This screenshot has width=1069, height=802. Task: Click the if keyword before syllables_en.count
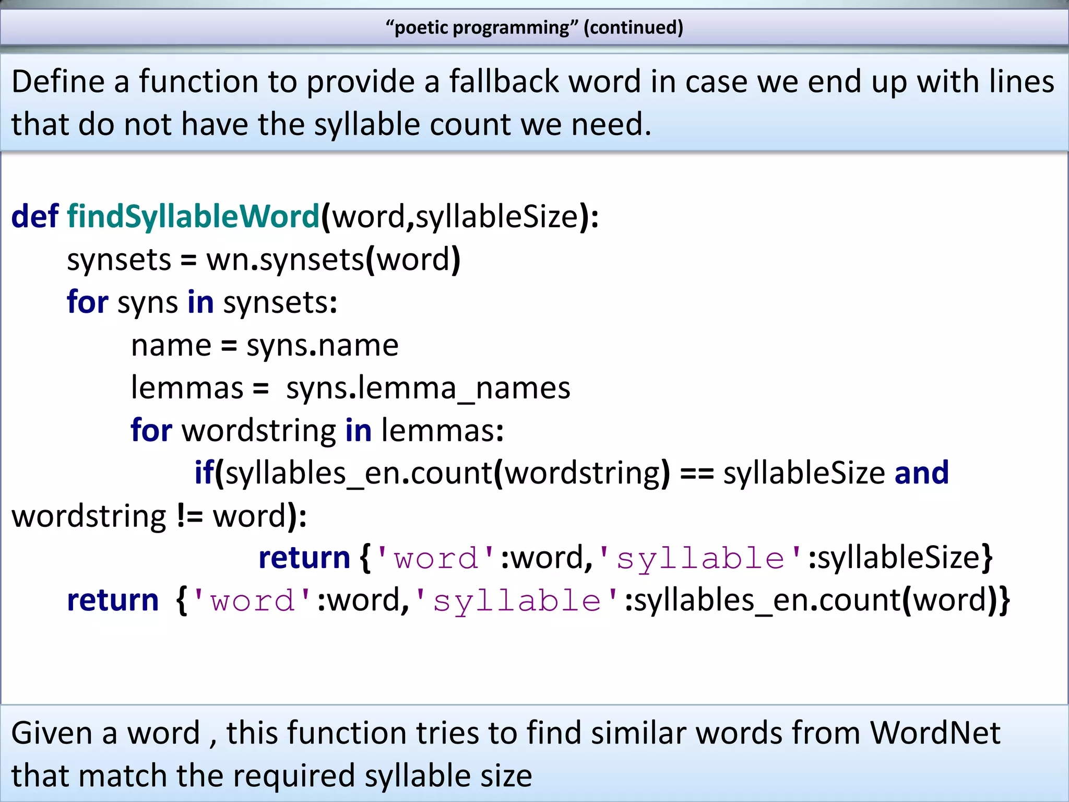pyautogui.click(x=203, y=473)
